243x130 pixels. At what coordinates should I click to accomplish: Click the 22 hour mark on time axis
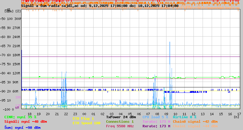pos(66,114)
